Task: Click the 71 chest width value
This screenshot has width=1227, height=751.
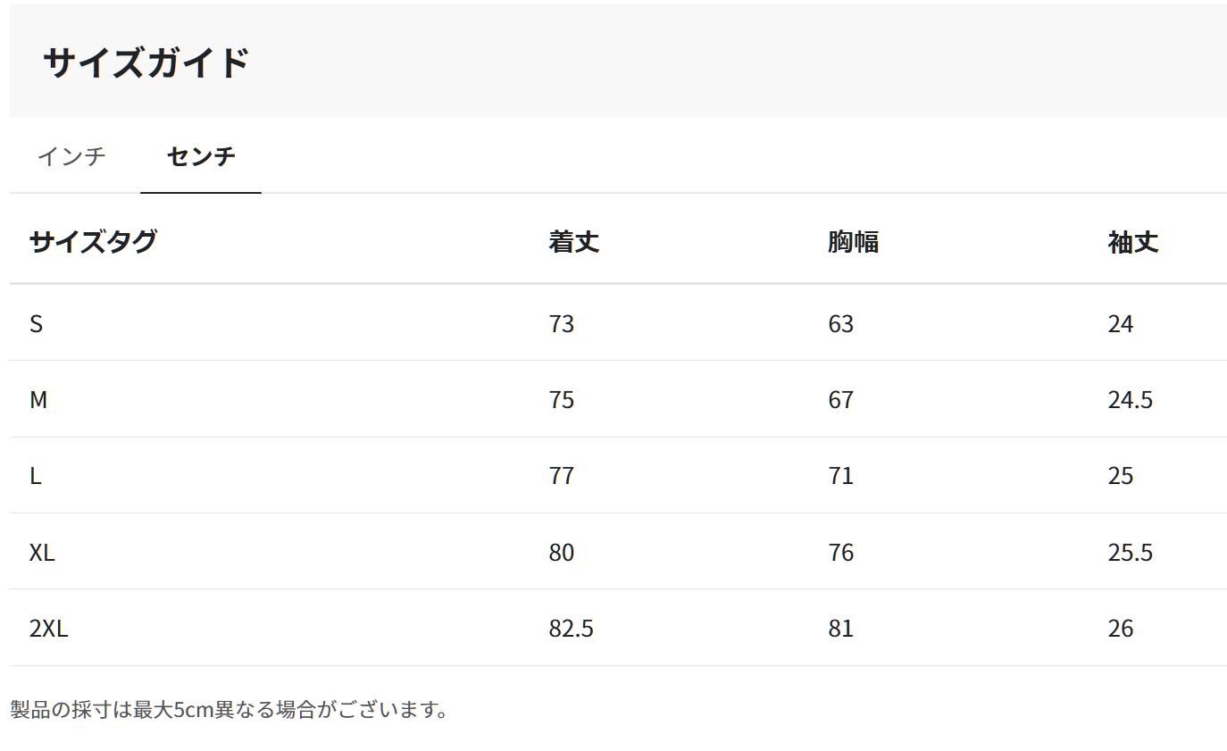Action: click(x=840, y=475)
